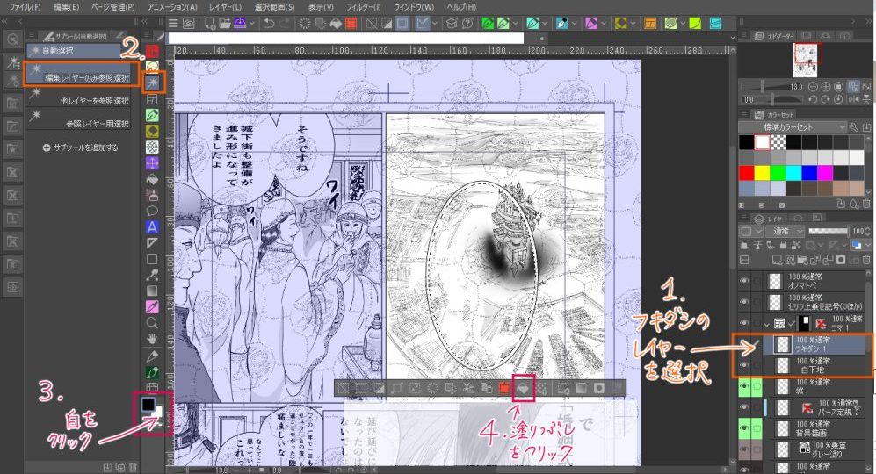This screenshot has height=474, width=876.
Task: Select the Gradient tool in the toolbox
Action: click(x=152, y=291)
